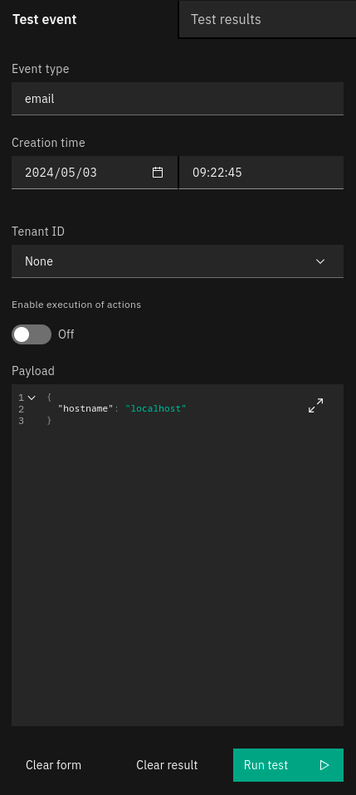Click the Tenant ID chevron arrow
The height and width of the screenshot is (795, 356).
click(320, 261)
